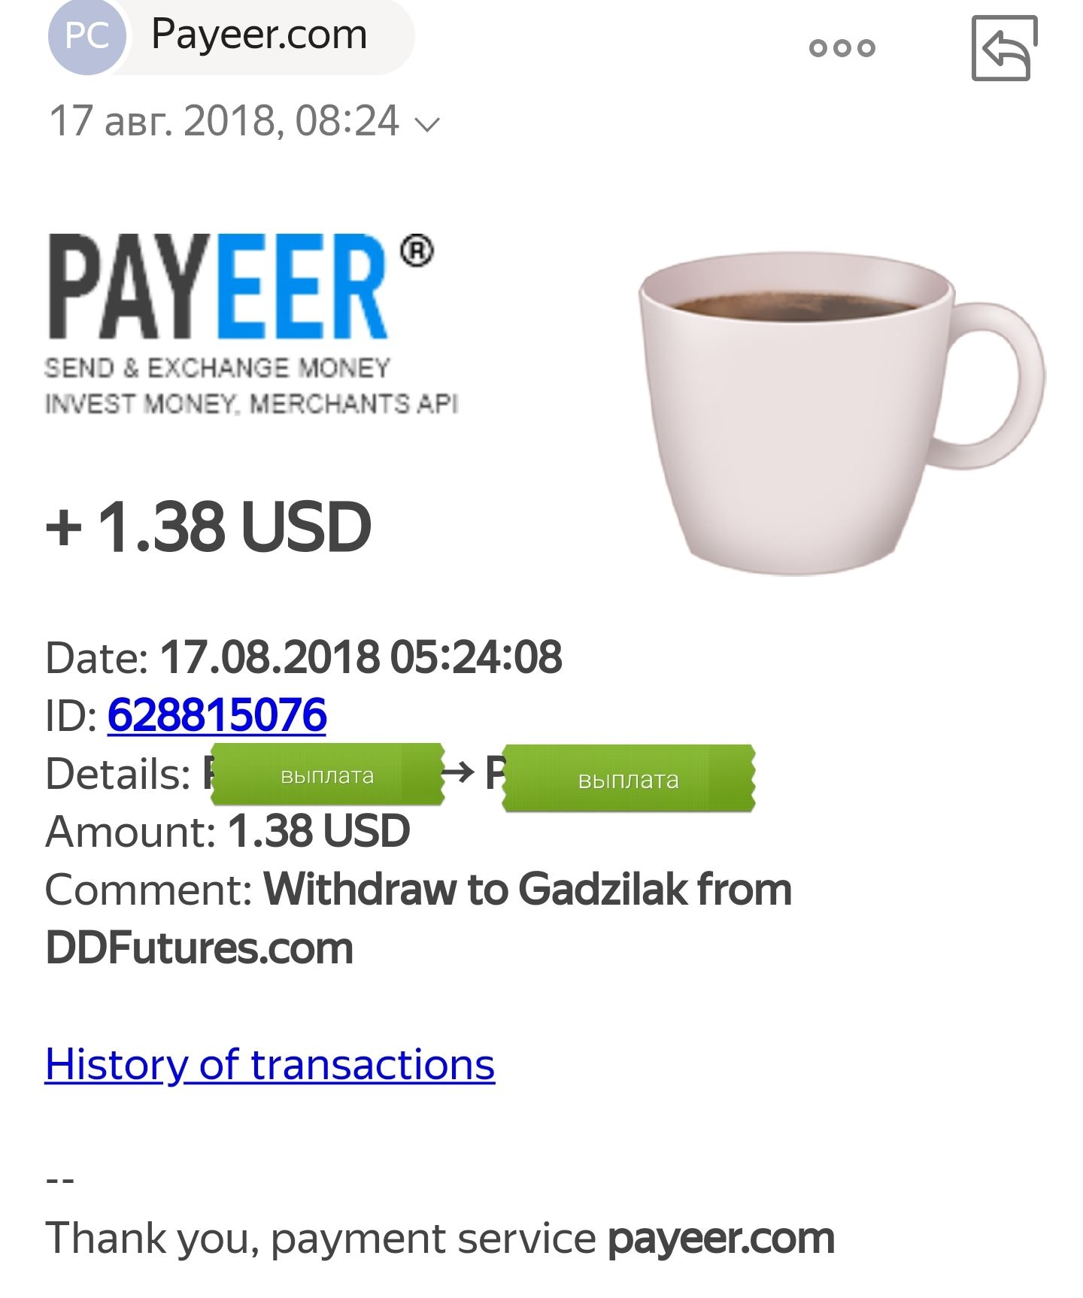Open the Payeer.com sender name chip
1083x1298 pixels.
(x=259, y=35)
